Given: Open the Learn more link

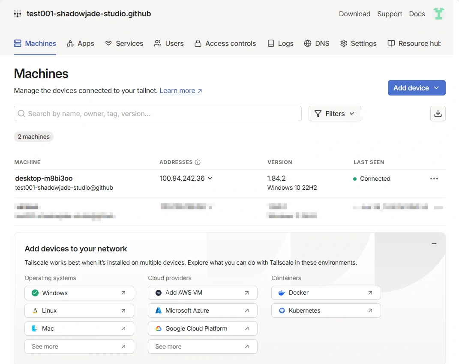Looking at the screenshot, I should tap(180, 91).
